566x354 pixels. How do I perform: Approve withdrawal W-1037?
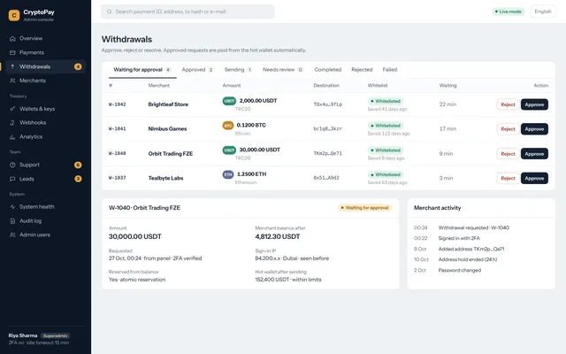point(534,178)
